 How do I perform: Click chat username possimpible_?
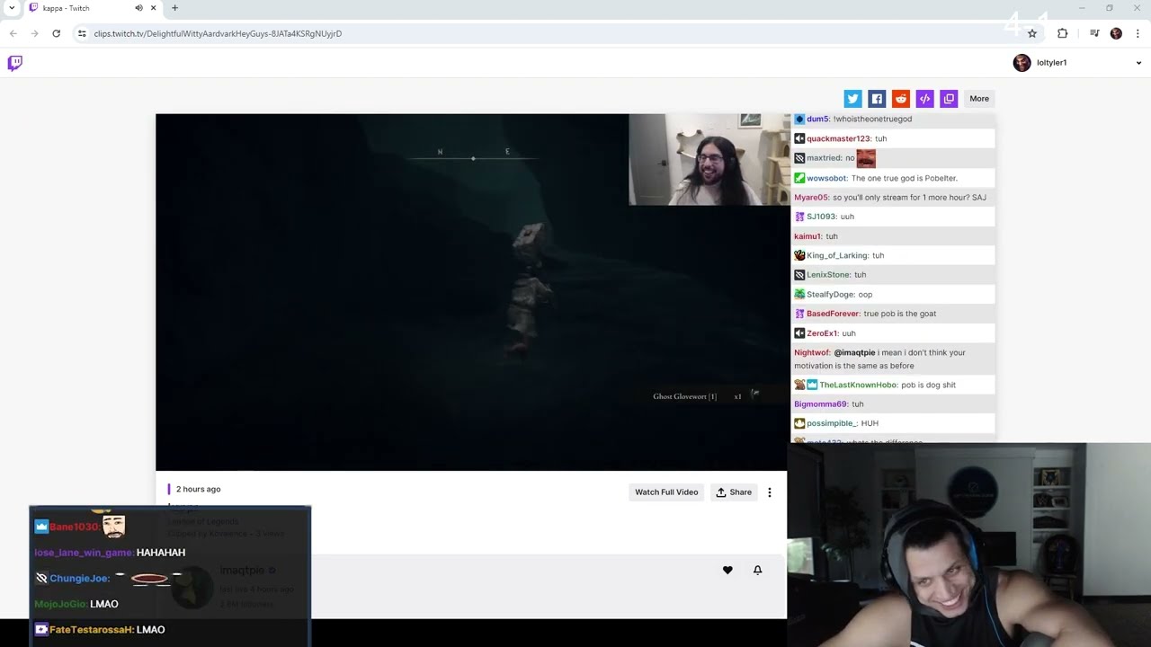pyautogui.click(x=832, y=423)
